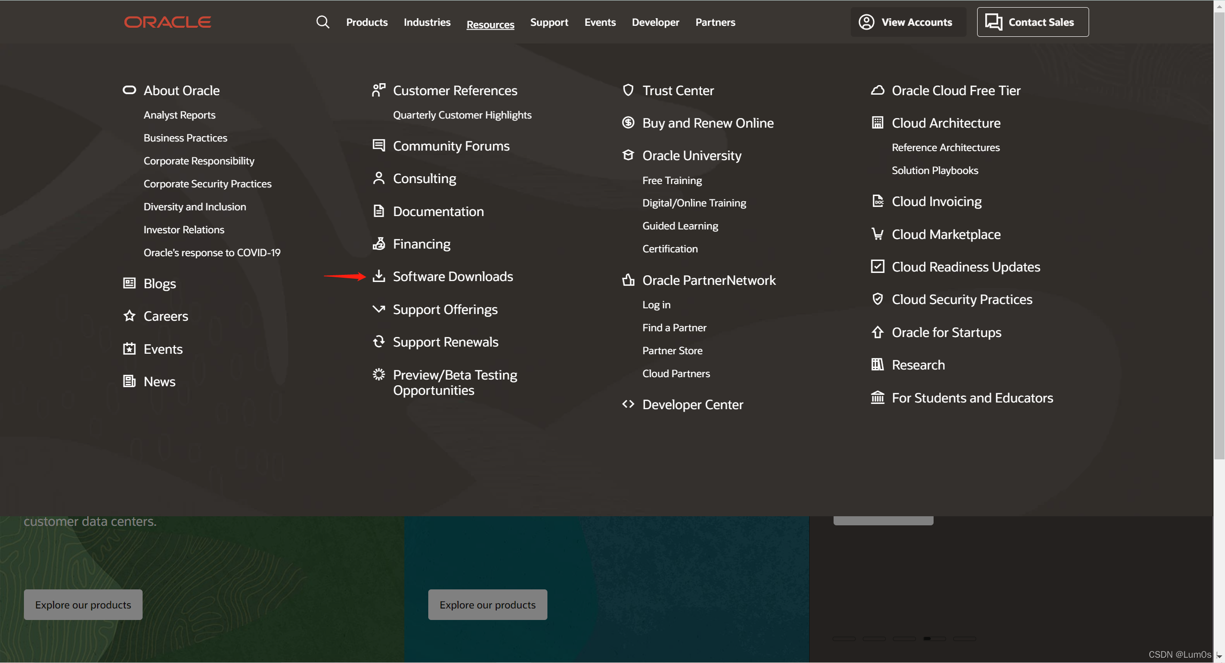Screen dimensions: 1225x663
Task: Click the Careers star icon
Action: click(129, 315)
